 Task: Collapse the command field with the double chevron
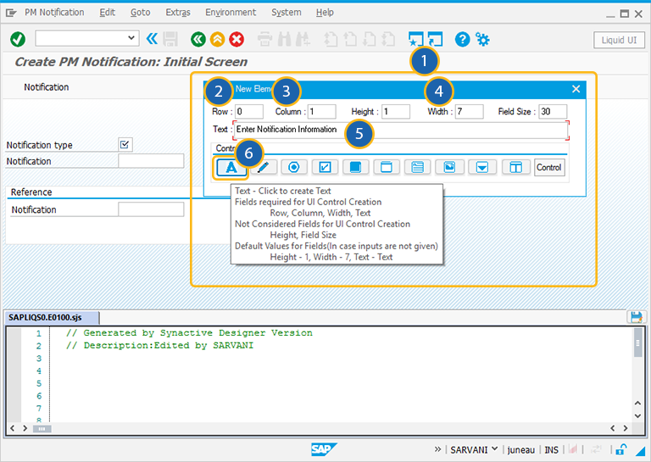point(152,39)
